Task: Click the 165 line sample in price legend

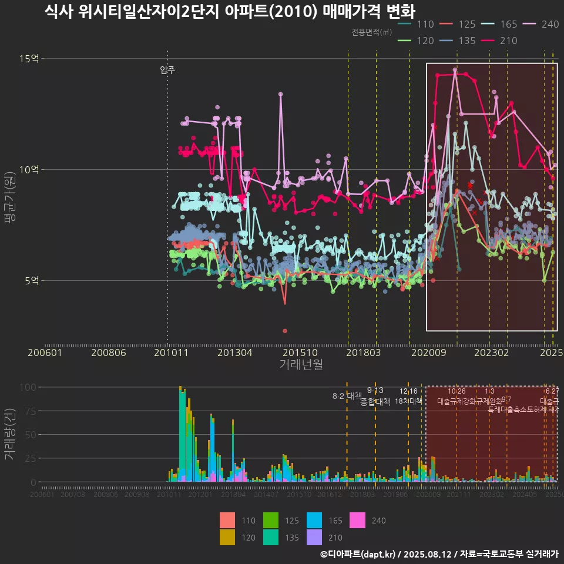Action: (x=488, y=24)
